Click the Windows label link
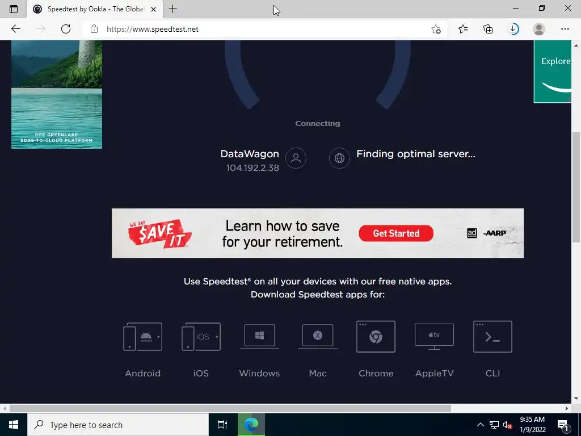 pos(259,374)
